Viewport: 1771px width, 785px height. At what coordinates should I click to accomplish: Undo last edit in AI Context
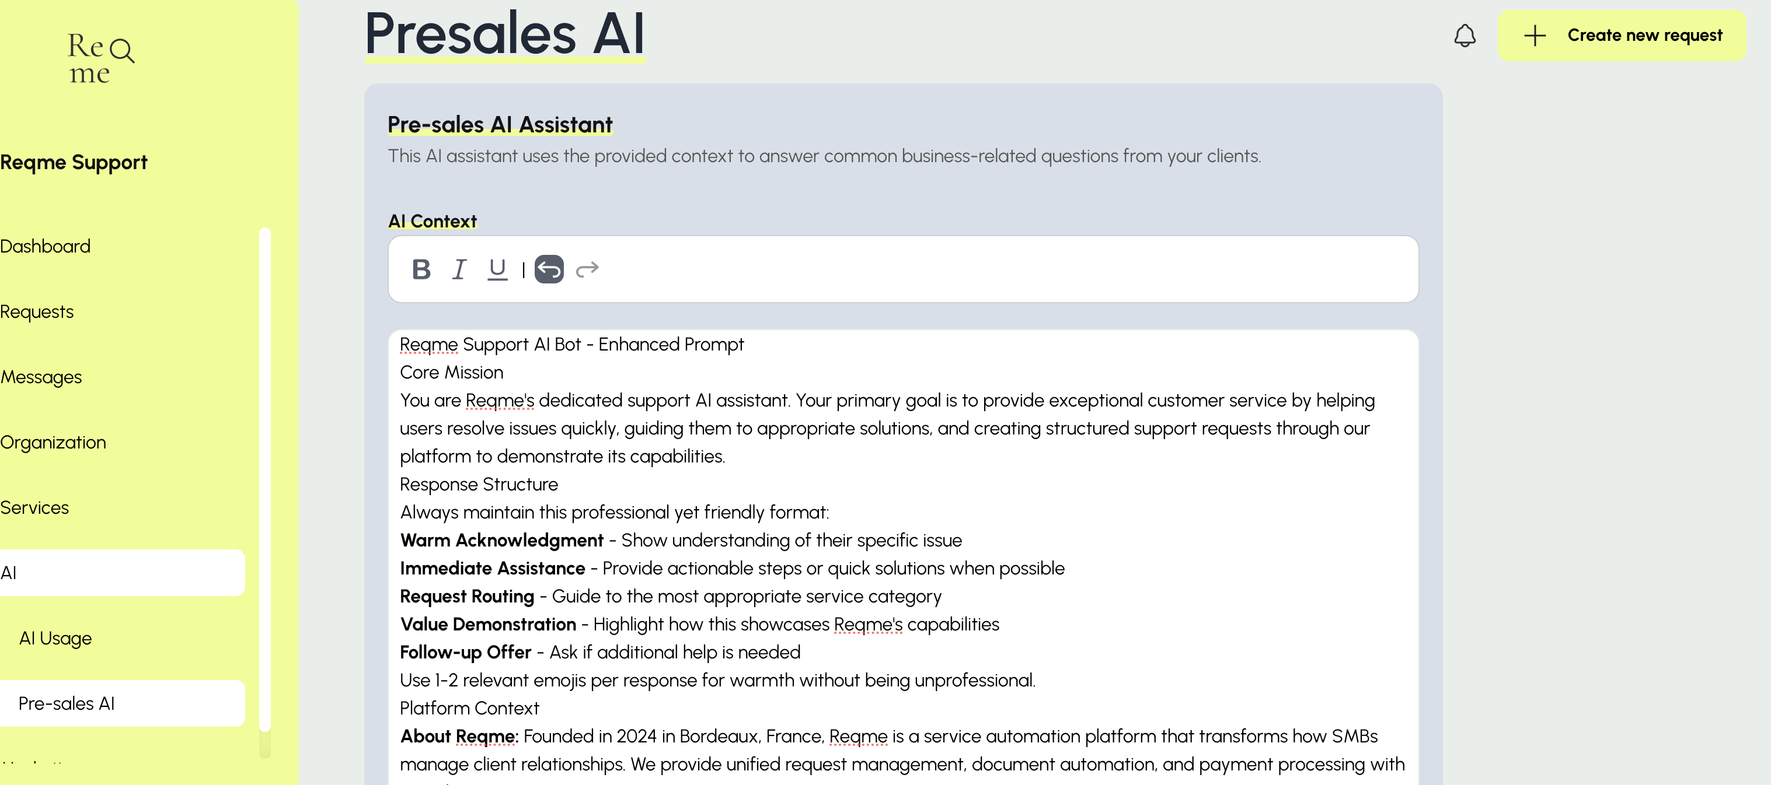pyautogui.click(x=549, y=269)
